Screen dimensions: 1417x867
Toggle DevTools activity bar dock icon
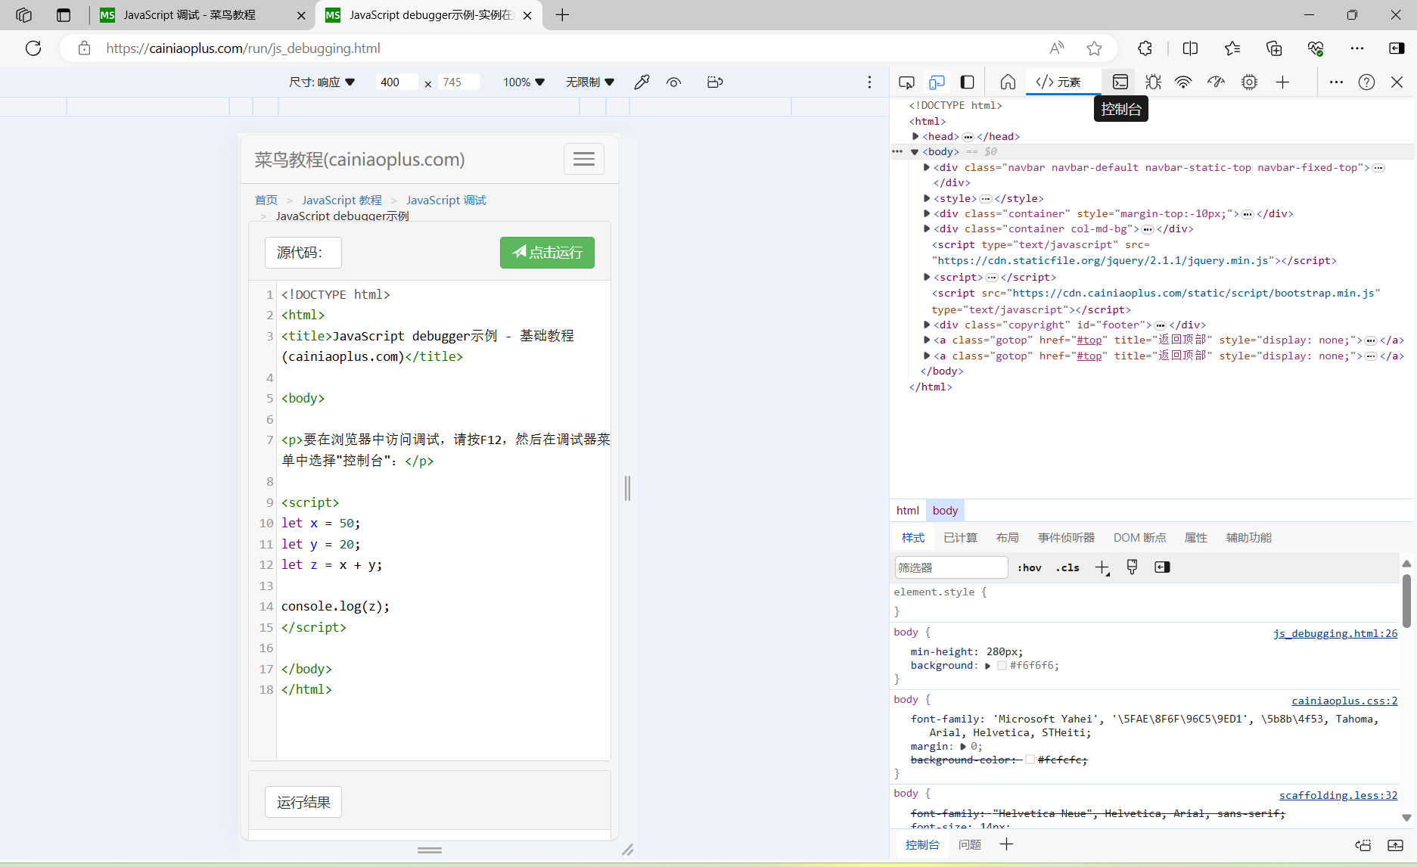click(967, 82)
